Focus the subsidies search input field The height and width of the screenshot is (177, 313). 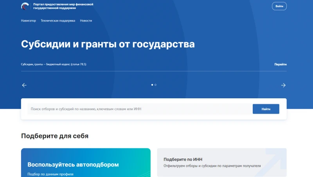click(140, 109)
